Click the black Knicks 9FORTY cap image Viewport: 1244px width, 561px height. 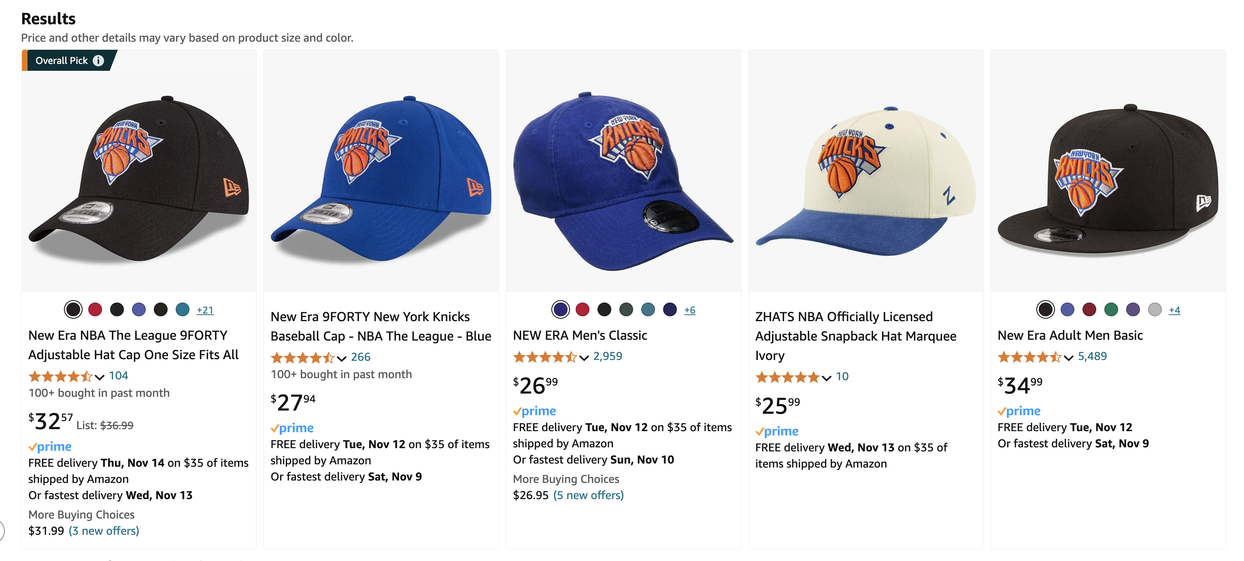(x=139, y=178)
